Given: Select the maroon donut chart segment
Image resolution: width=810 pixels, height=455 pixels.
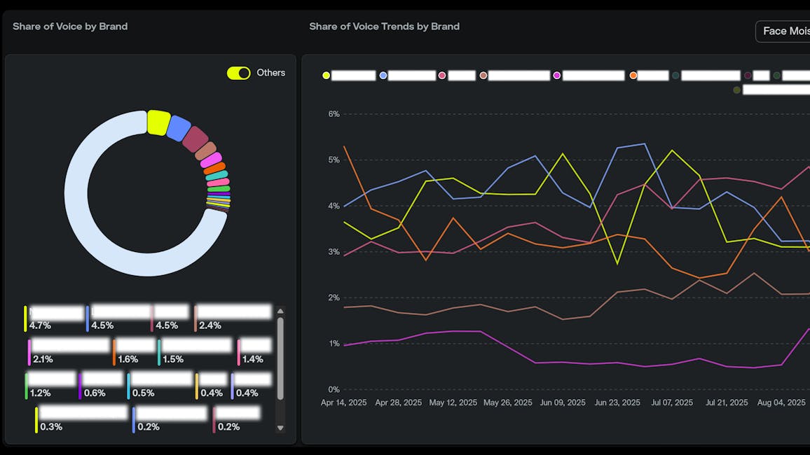Looking at the screenshot, I should [195, 139].
